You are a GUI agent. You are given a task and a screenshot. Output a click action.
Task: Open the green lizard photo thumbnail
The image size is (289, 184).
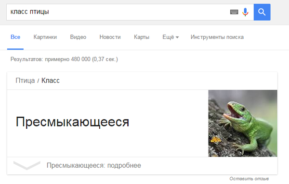(243, 123)
